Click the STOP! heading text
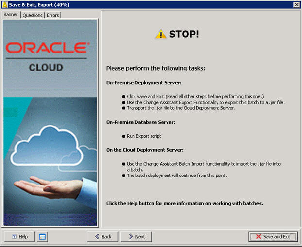 184,35
